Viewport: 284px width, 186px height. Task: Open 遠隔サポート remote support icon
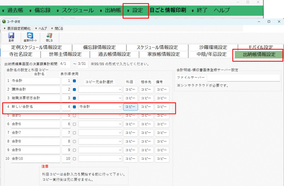30,37
